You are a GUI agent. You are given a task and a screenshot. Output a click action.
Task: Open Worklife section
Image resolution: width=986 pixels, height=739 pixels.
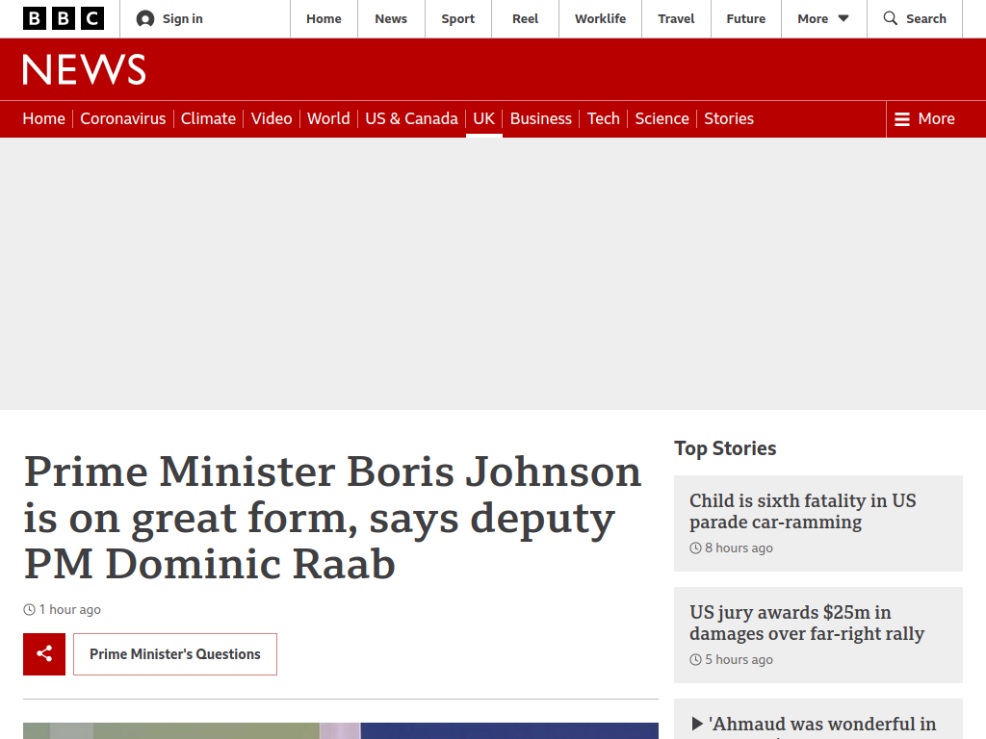tap(601, 19)
